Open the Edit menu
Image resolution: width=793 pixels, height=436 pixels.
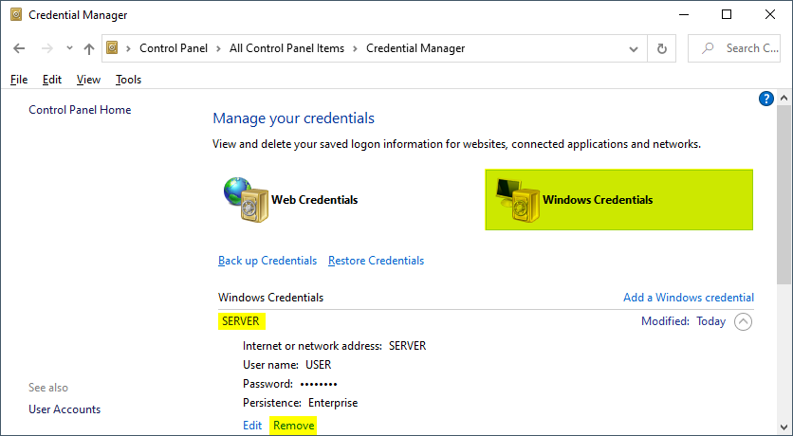tap(52, 80)
